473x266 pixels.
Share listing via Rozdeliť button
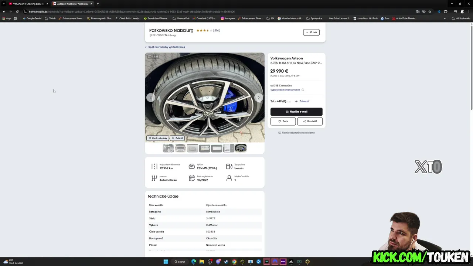(310, 121)
